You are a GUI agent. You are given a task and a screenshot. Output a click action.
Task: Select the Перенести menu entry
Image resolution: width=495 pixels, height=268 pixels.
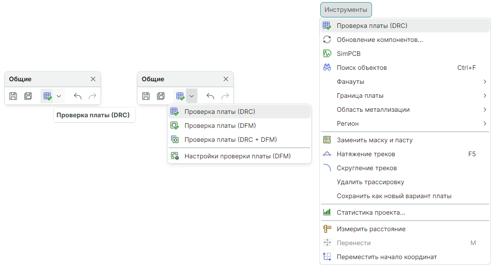point(354,243)
